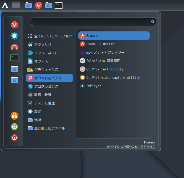Select オフィス category
This screenshot has width=184, height=178.
(x=49, y=61)
